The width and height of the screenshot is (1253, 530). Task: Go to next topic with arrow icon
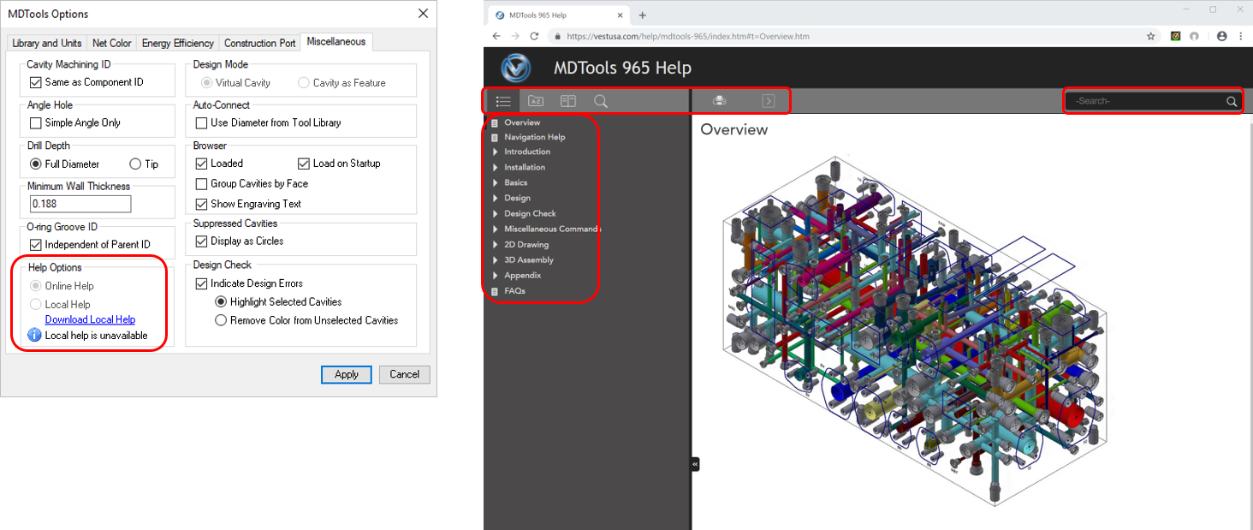[x=769, y=101]
